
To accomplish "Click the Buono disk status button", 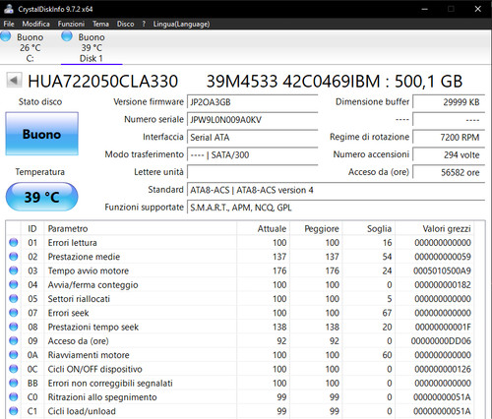I will (42, 134).
